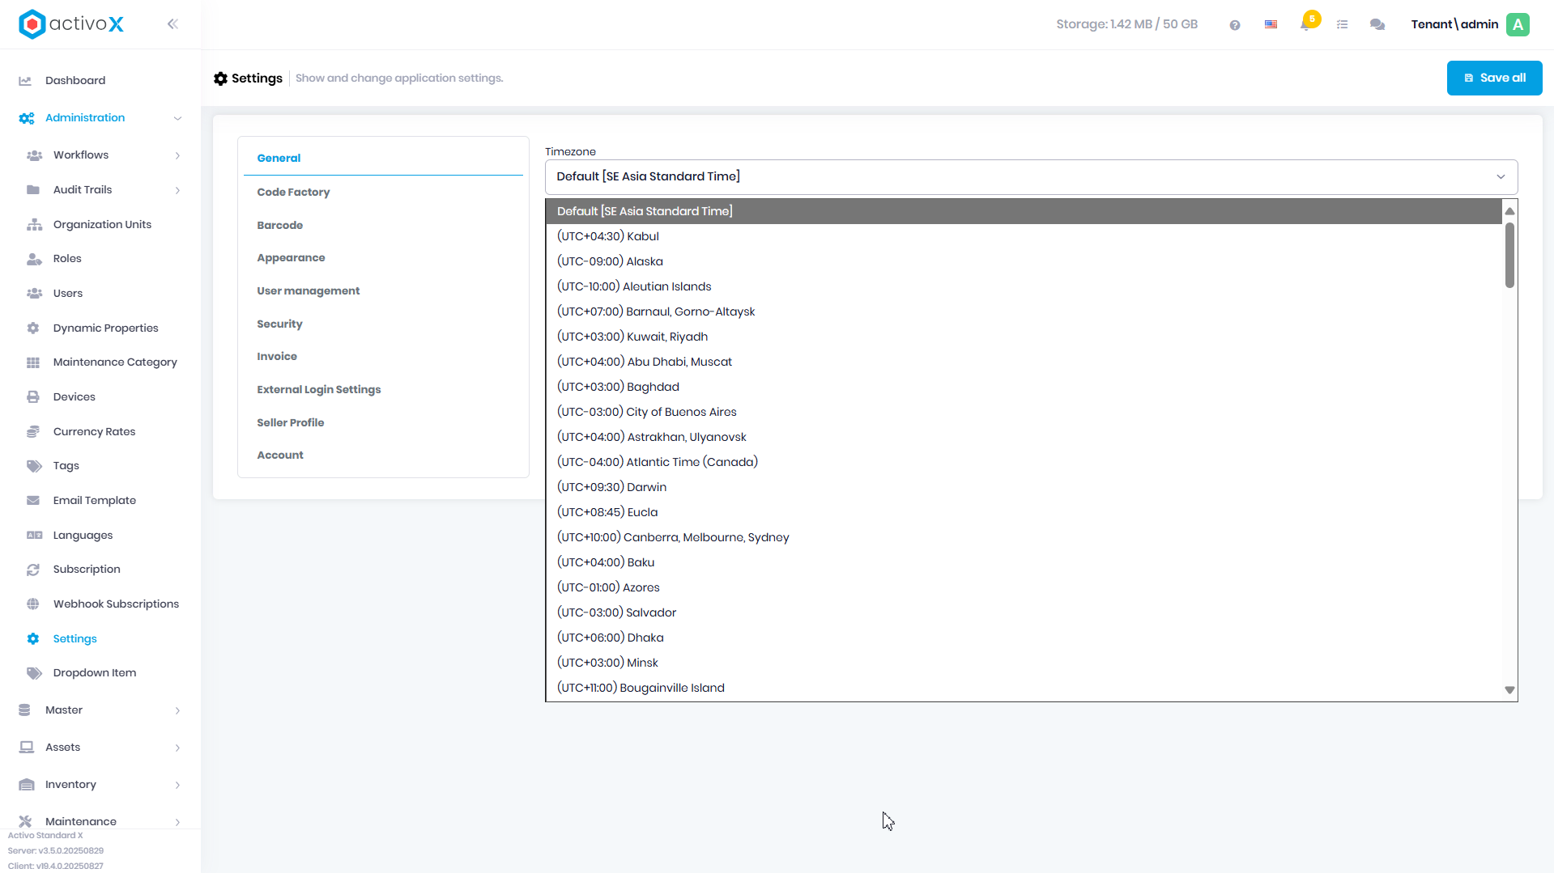Expand the Audit Trails submenu chevron
1554x873 pixels.
click(177, 190)
